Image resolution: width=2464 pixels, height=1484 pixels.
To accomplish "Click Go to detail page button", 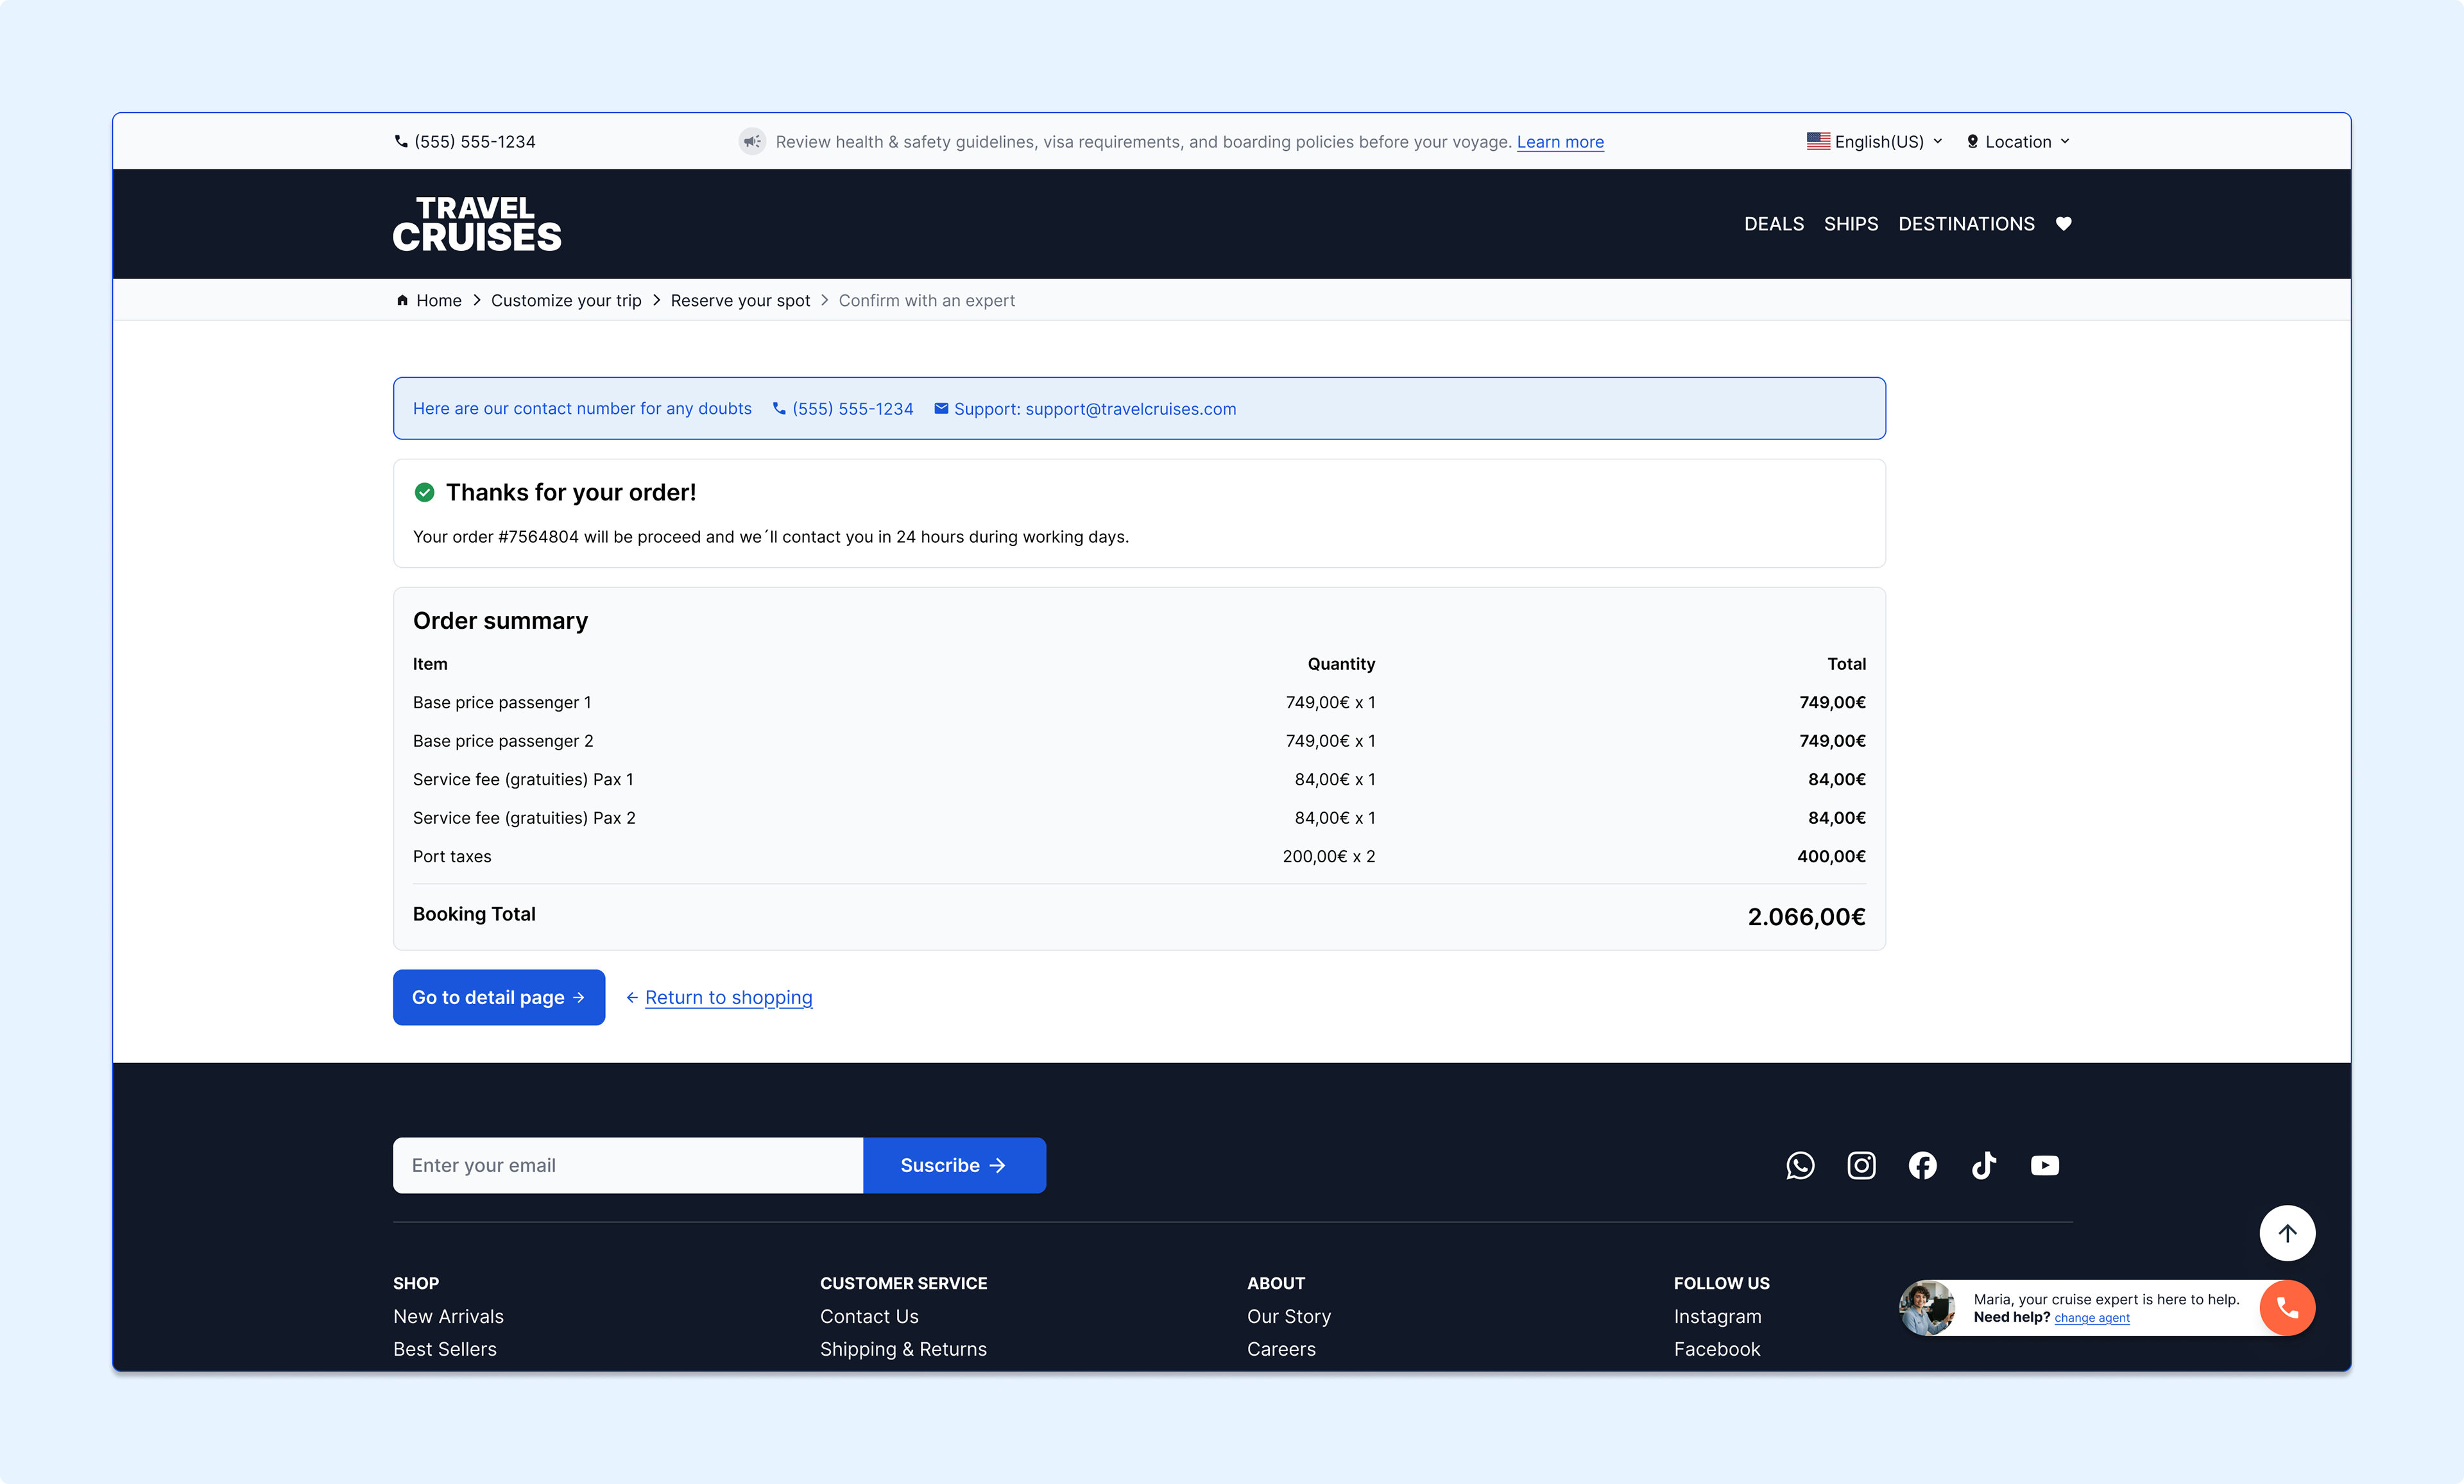I will (499, 997).
